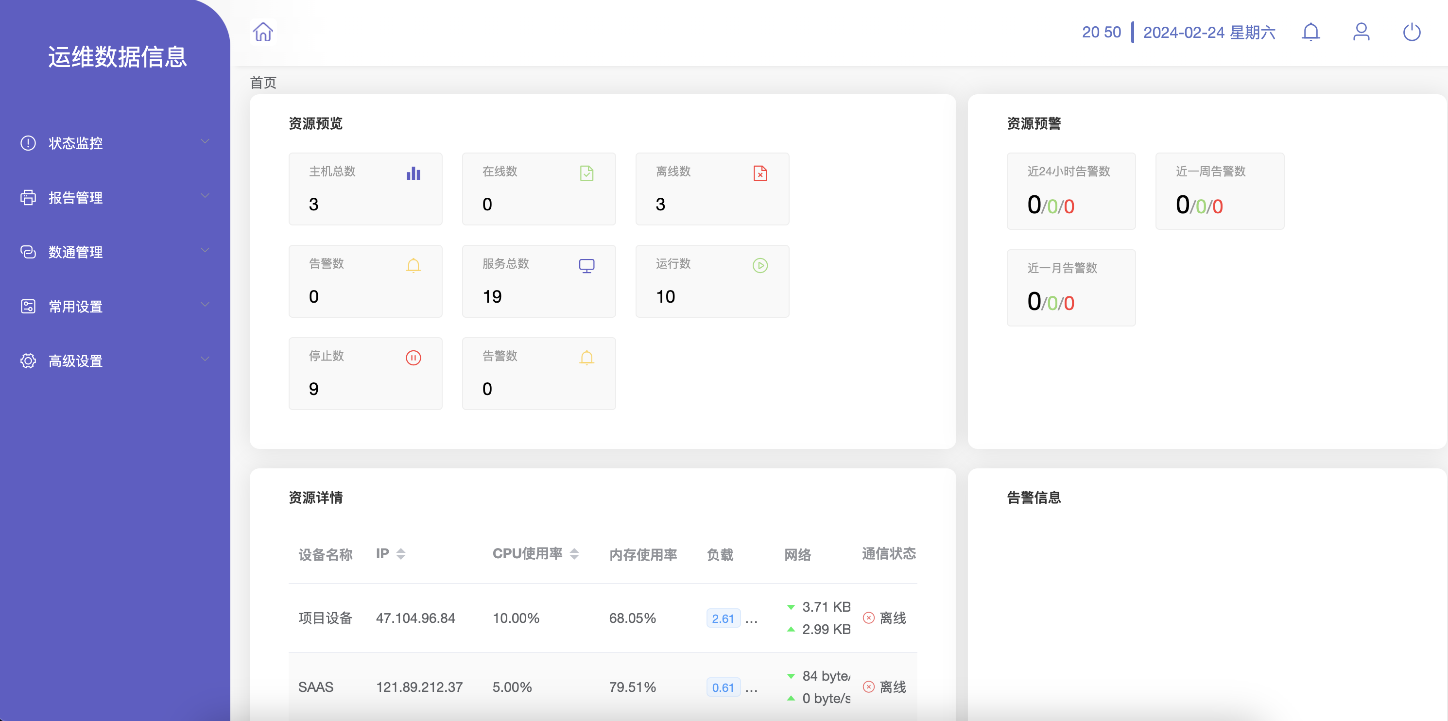Viewport: 1448px width, 721px height.
Task: Click upload arrow for 2.99 KB
Action: [791, 629]
